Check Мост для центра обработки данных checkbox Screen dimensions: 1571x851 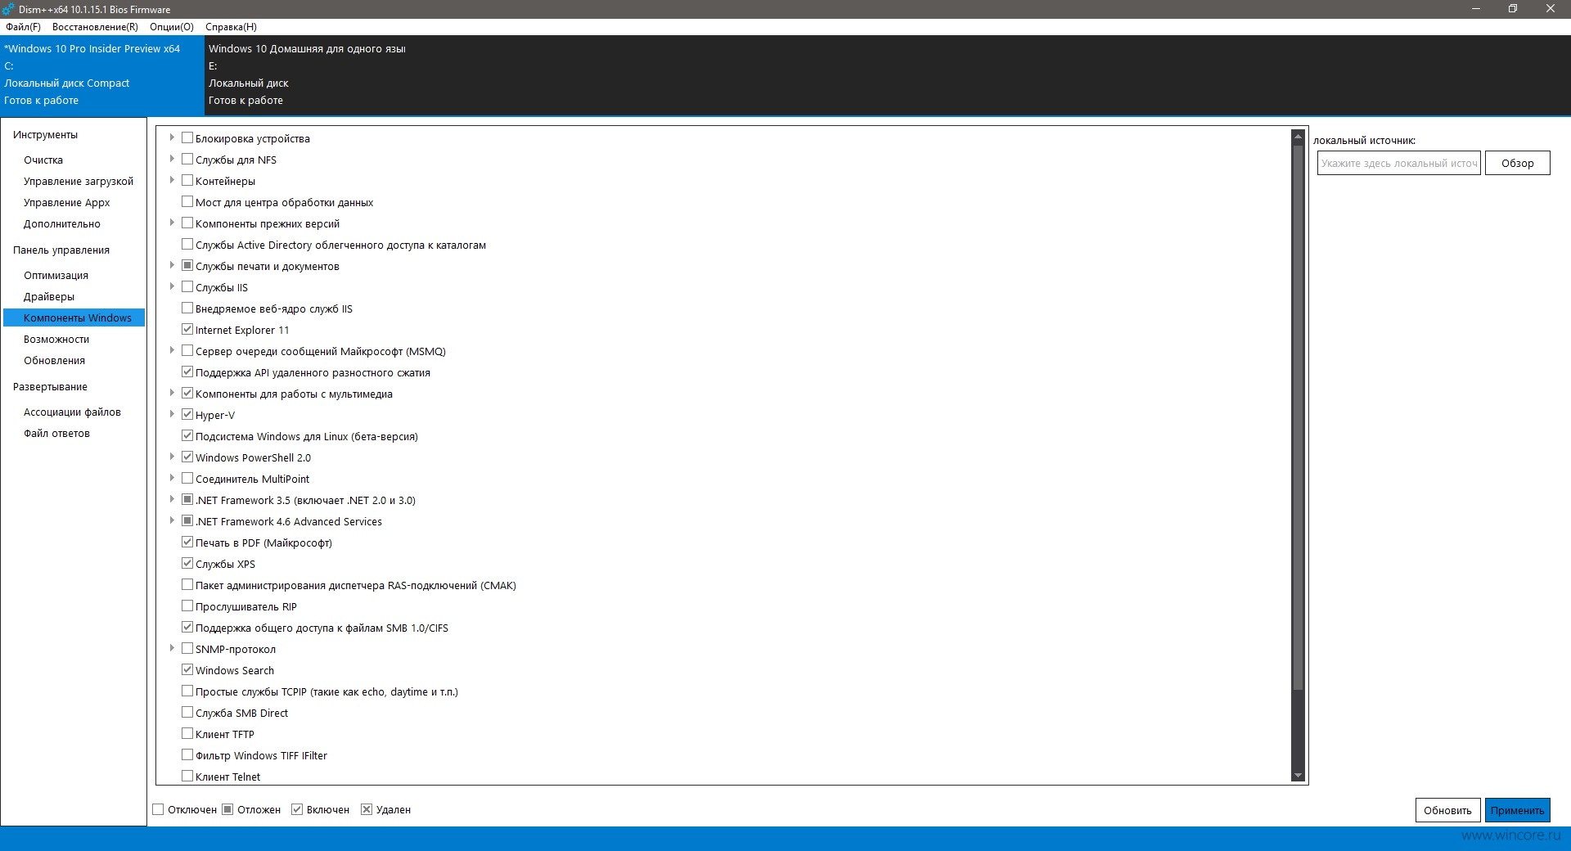187,201
